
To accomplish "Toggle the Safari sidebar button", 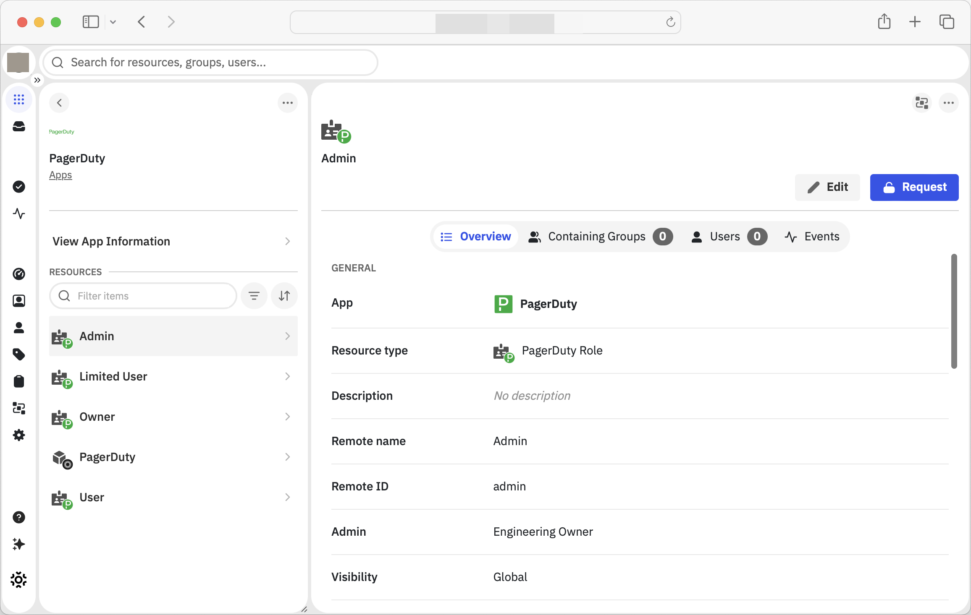I will [91, 22].
